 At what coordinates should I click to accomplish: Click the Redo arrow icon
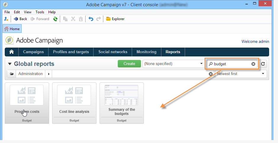coord(98,19)
